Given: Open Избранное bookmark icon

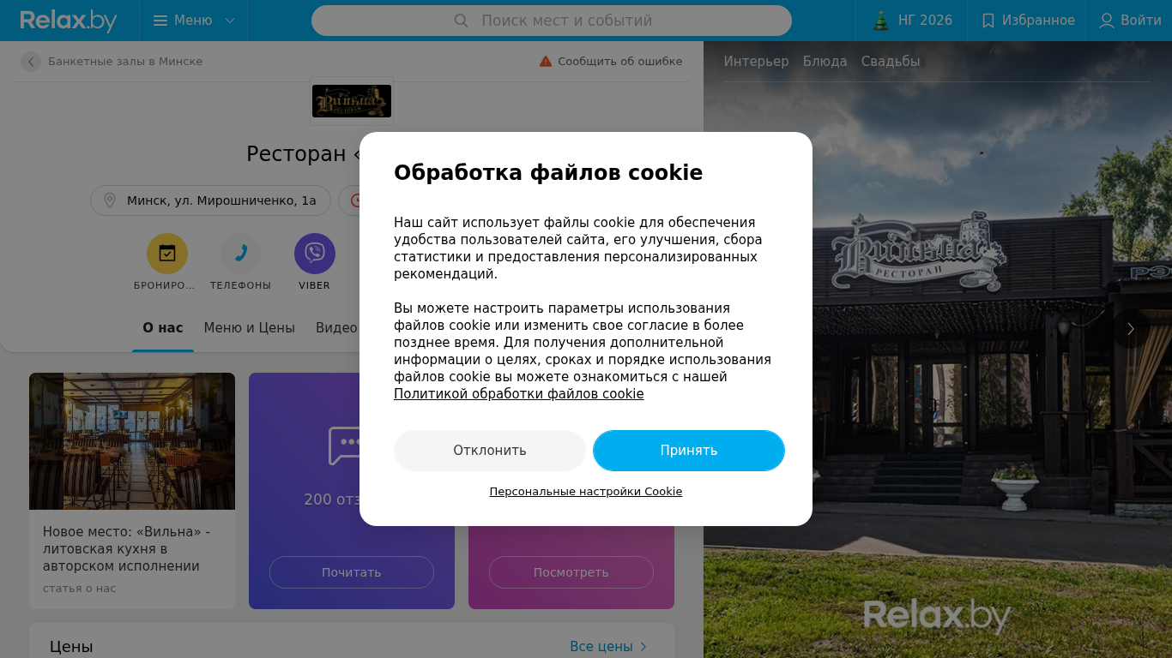Looking at the screenshot, I should (988, 21).
